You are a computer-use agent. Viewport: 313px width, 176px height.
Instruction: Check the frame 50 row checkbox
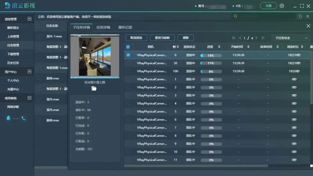pyautogui.click(x=128, y=63)
